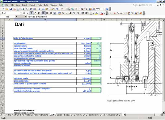This screenshot has height=120, width=165.
Task: Switch to the Forze su 1 fusetto sheet tab
Action: click(x=41, y=115)
